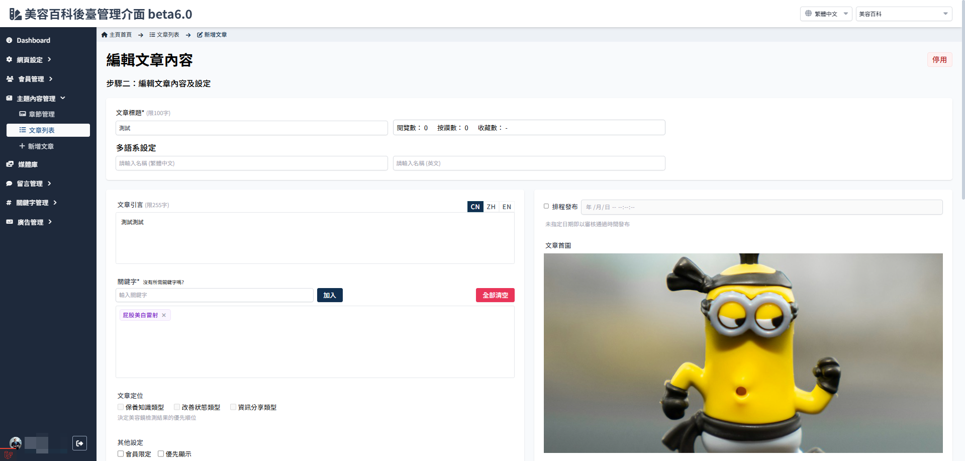Expand the 關鍵字管理 chevron
This screenshot has height=461, width=965.
pos(55,203)
